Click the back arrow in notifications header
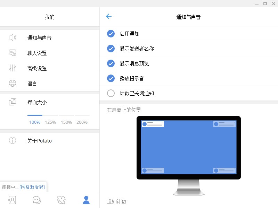Viewport: 278px width, 208px height. (x=109, y=16)
